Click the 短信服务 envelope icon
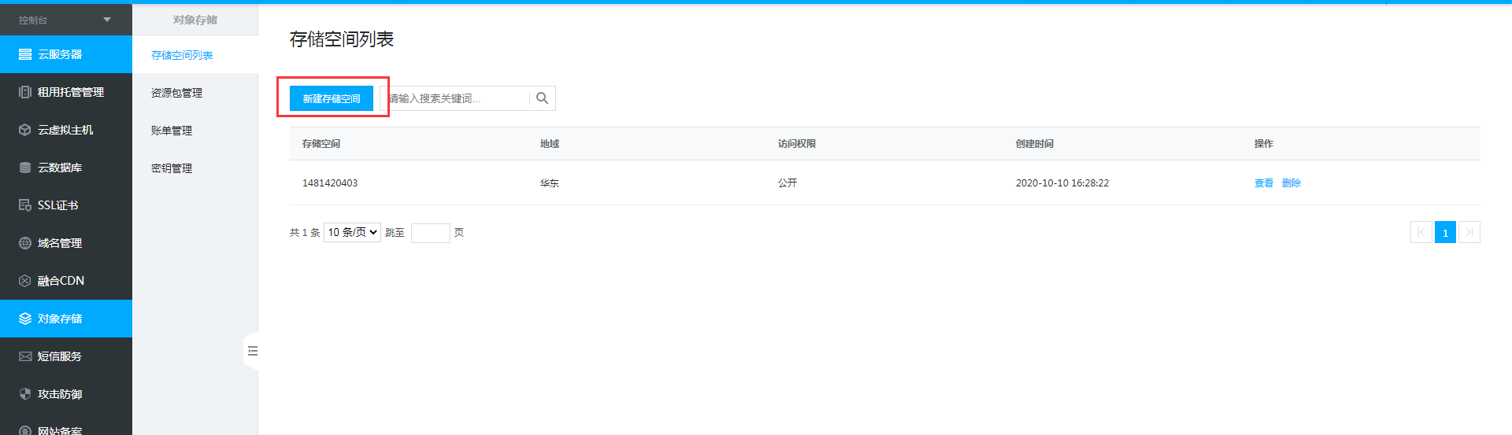Viewport: 1512px width, 435px height. pos(25,356)
